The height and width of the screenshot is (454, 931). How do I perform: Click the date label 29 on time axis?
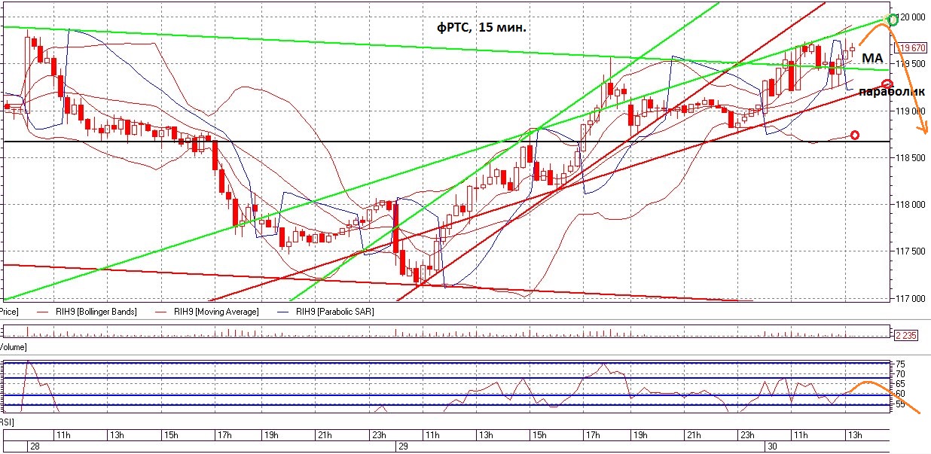tap(403, 446)
